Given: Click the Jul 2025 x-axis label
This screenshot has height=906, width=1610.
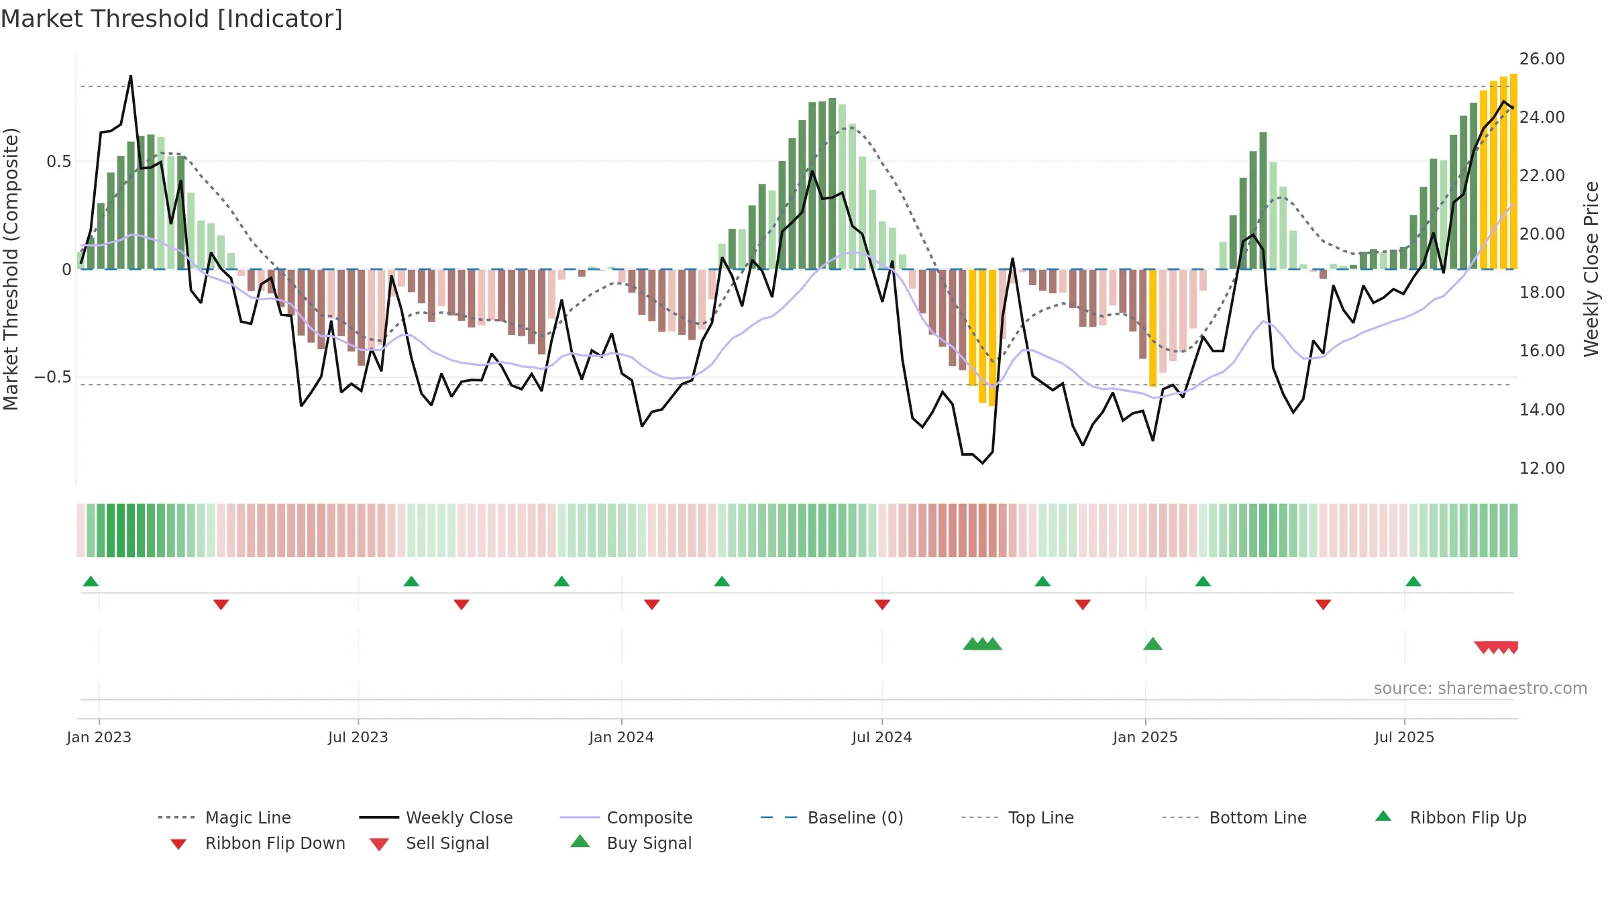Looking at the screenshot, I should coord(1405,737).
